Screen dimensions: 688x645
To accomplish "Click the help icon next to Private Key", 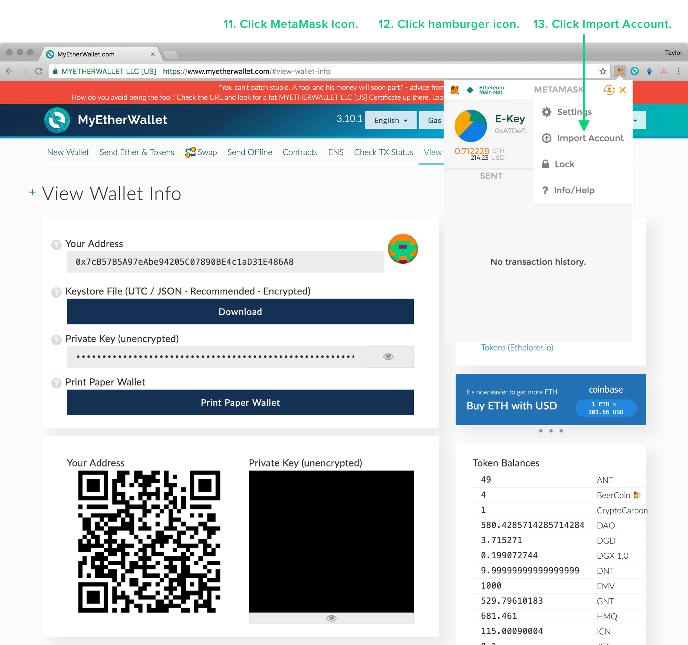I will click(56, 340).
